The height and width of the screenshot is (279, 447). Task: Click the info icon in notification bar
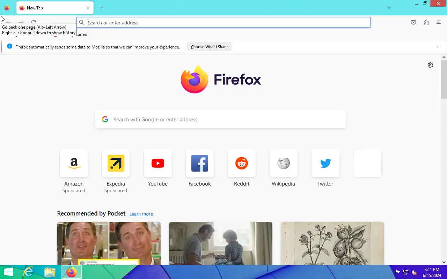[9, 46]
